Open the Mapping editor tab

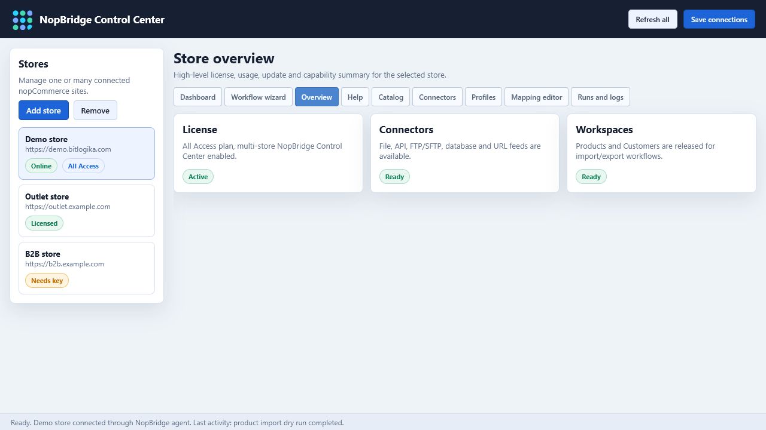click(537, 97)
